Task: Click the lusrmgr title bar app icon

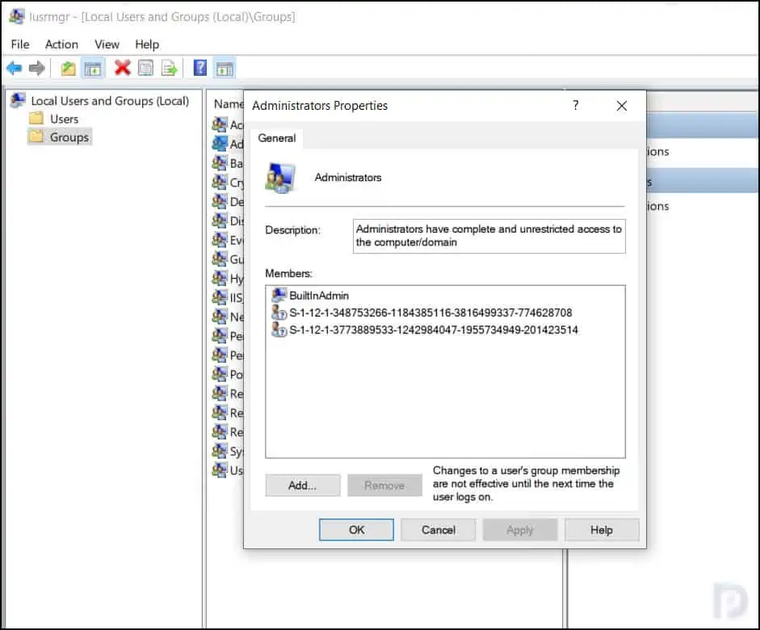Action: coord(16,16)
